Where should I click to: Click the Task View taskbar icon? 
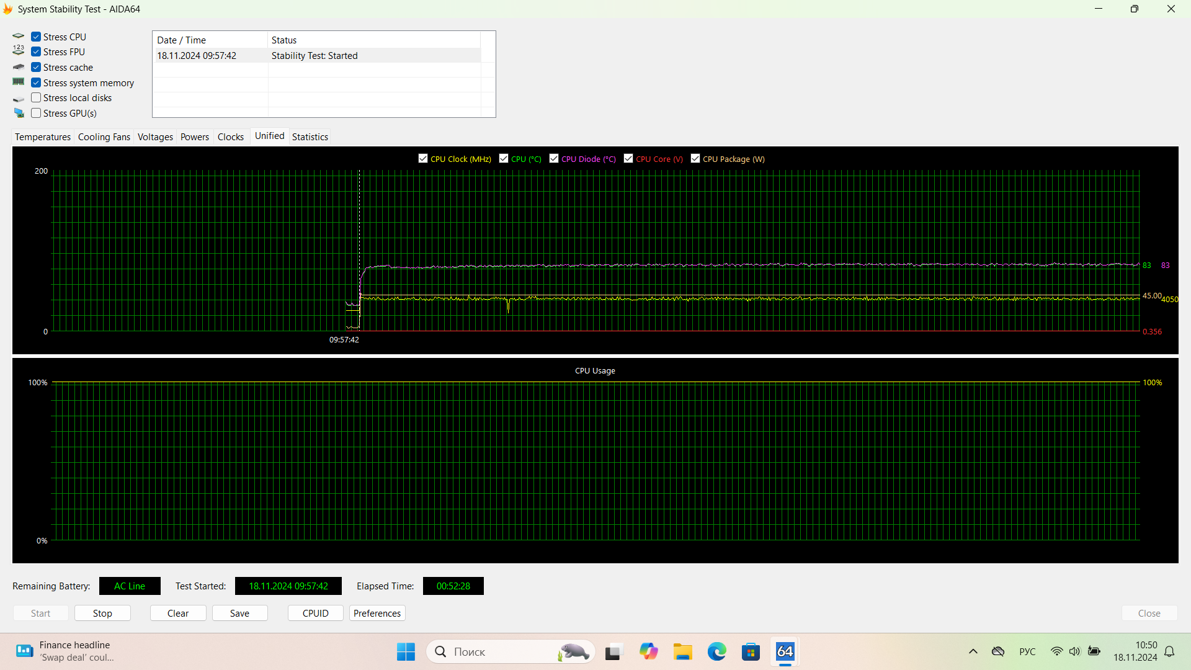pyautogui.click(x=613, y=651)
